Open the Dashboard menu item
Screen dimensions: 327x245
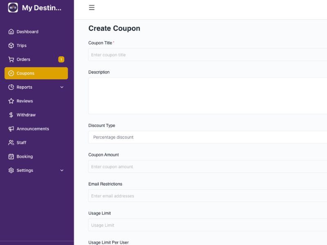pos(36,32)
